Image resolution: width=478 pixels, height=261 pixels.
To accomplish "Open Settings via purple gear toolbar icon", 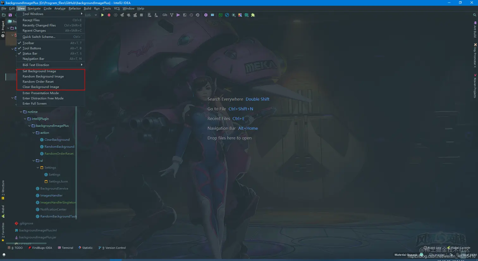I will click(206, 15).
